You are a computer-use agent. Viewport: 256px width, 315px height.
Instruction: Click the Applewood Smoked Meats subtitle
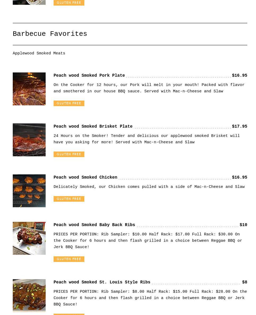[x=39, y=53]
